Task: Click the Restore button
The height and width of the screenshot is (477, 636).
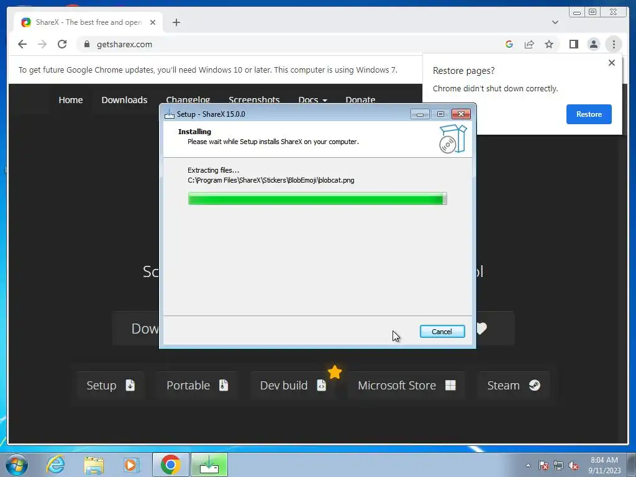Action: pyautogui.click(x=589, y=114)
